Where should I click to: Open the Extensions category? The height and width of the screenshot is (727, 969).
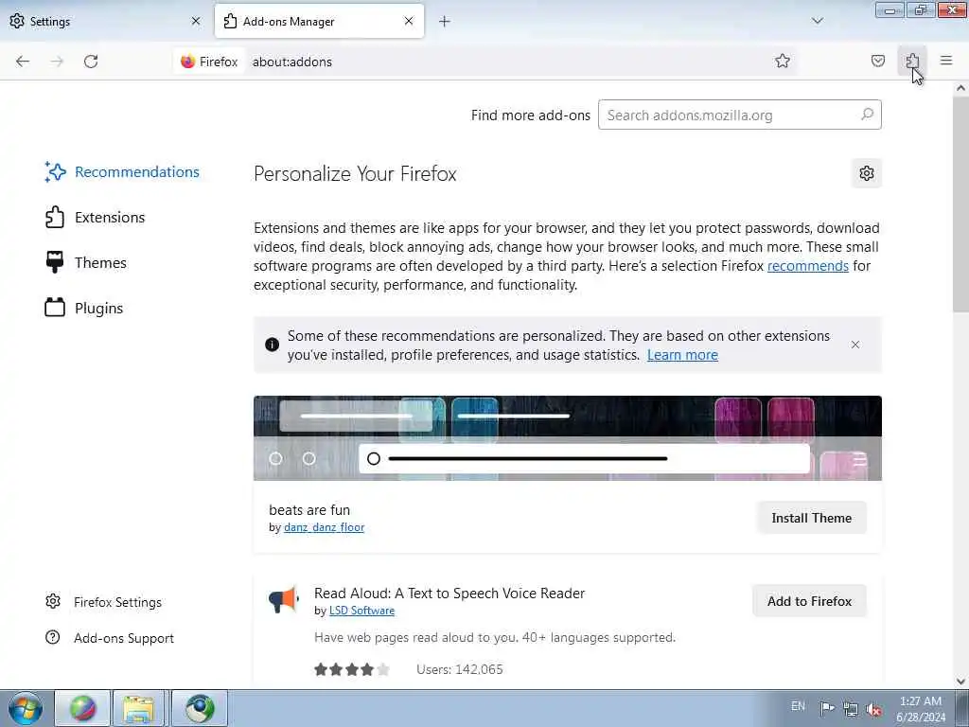[x=96, y=217]
